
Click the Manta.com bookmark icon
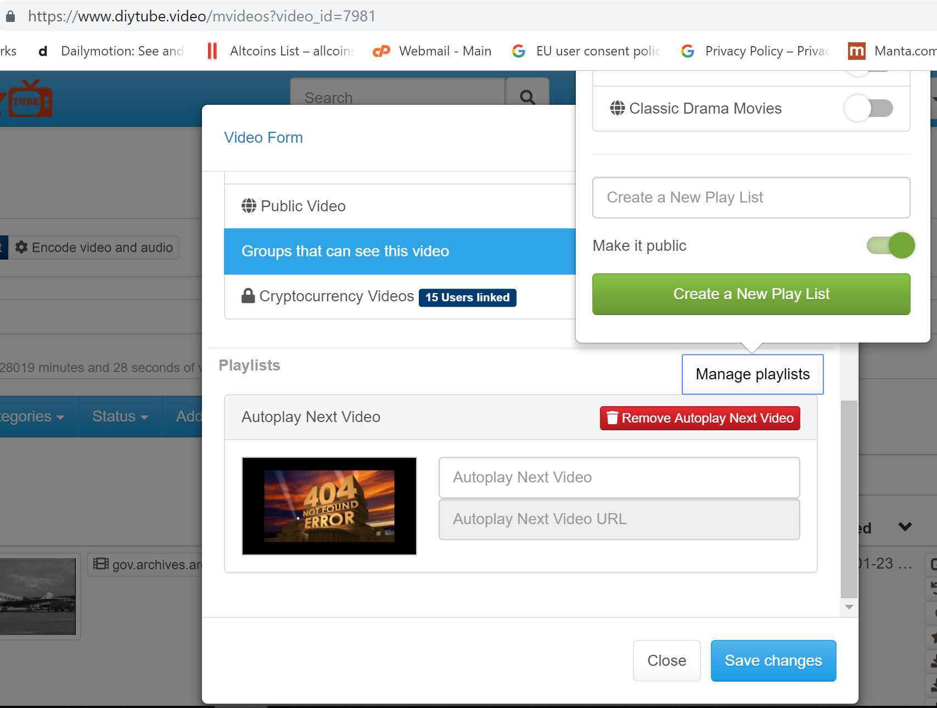[856, 50]
